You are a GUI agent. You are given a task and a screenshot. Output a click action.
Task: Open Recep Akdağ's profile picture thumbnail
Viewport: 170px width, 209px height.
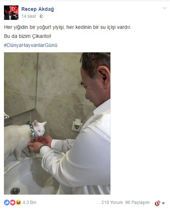coord(11,13)
